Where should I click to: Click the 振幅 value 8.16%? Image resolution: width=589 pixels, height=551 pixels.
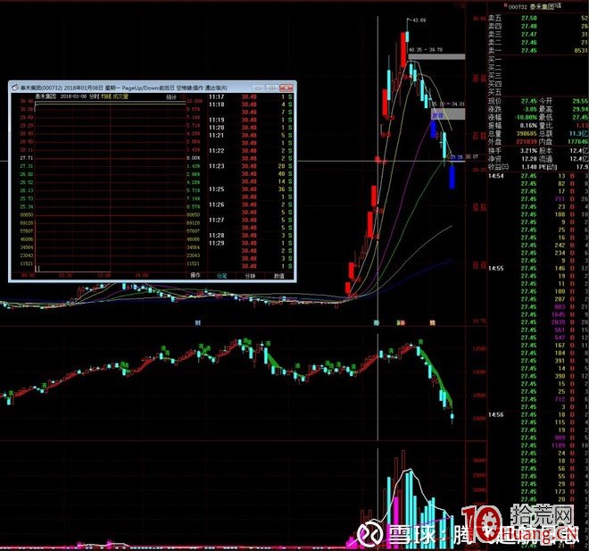click(529, 125)
